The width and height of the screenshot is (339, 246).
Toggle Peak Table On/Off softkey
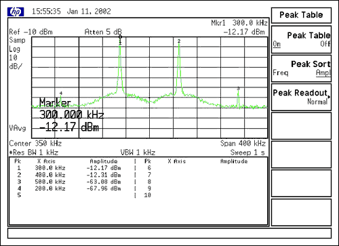tap(301, 39)
